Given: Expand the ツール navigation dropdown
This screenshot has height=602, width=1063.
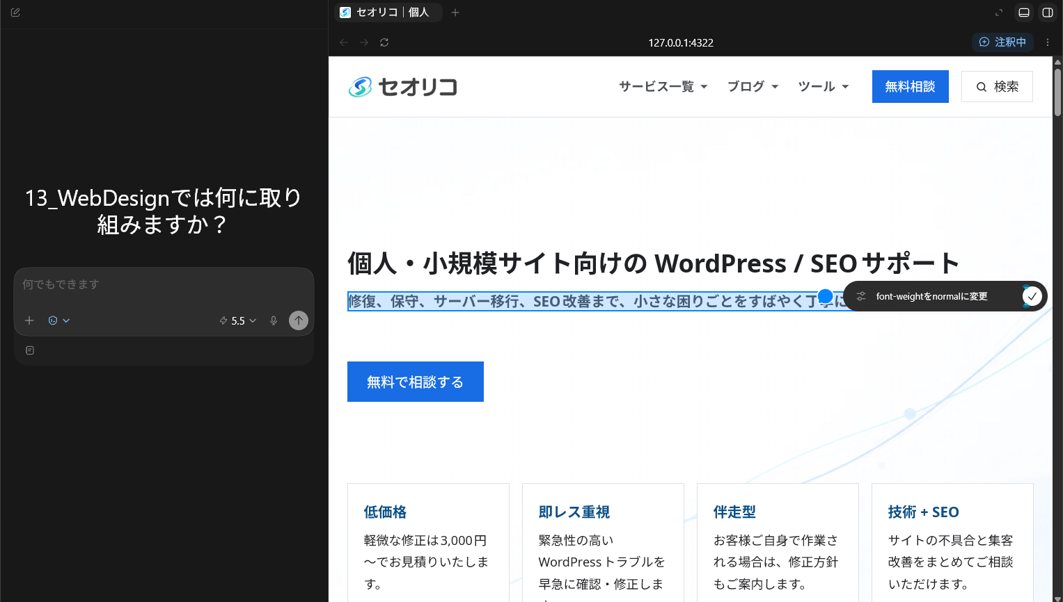Looking at the screenshot, I should pos(824,87).
